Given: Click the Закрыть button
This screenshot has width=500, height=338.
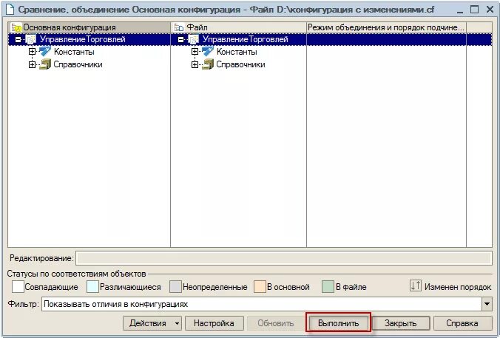Looking at the screenshot, I should 400,323.
